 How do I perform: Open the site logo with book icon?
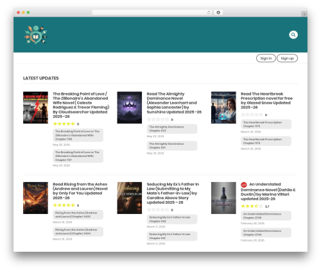(36, 35)
